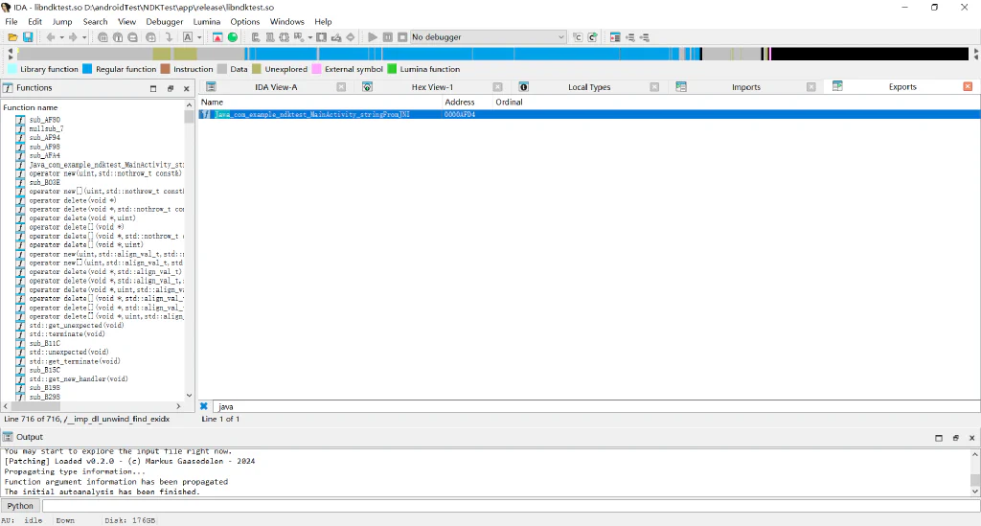This screenshot has width=981, height=526.
Task: Open the back-navigation history dropdown arrow
Action: click(x=61, y=37)
